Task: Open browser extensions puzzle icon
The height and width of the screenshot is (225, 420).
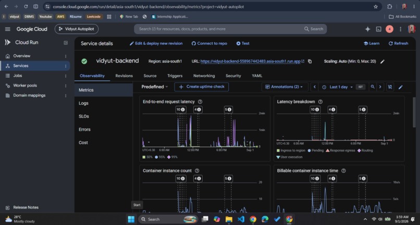Action: point(390,7)
